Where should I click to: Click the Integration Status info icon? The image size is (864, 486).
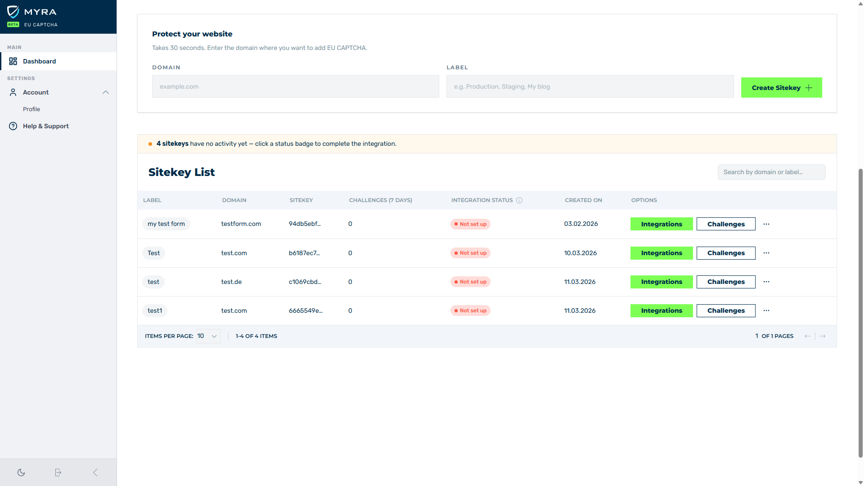pos(519,200)
